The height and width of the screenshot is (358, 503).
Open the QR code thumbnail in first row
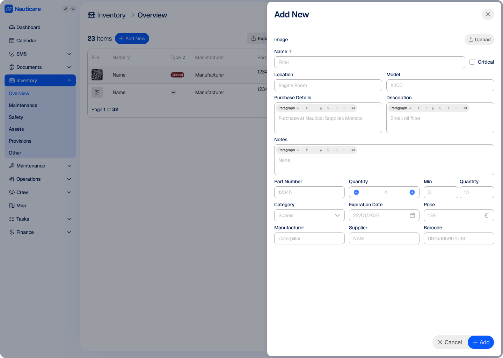[x=97, y=75]
